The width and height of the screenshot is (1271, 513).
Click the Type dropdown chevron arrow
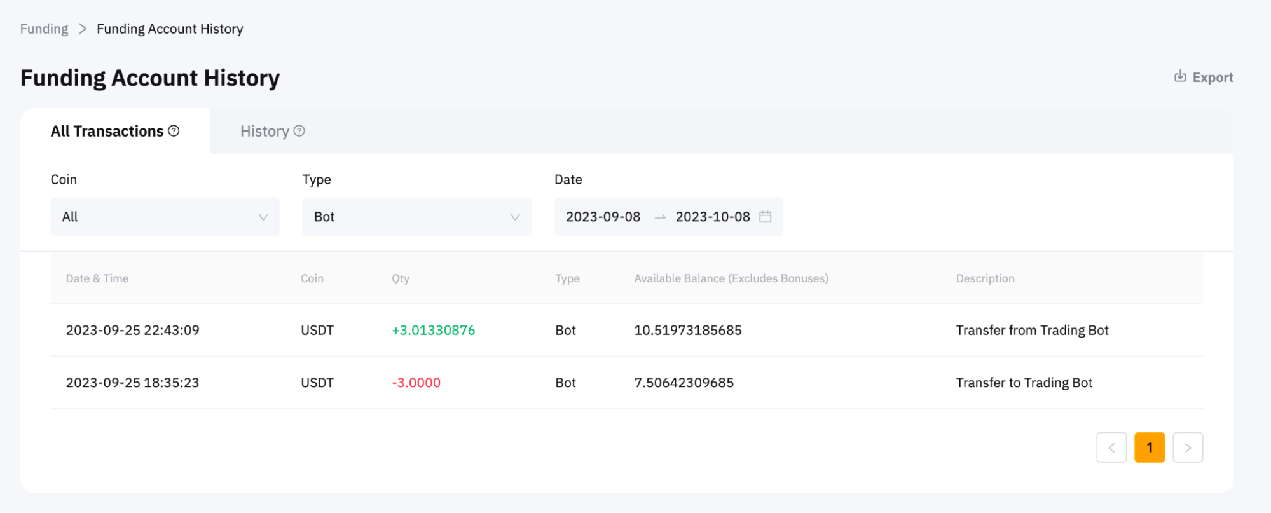coord(515,217)
